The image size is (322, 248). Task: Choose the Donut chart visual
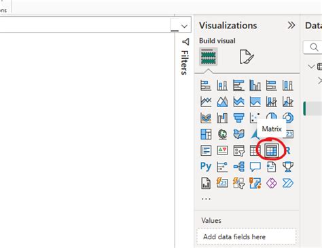click(x=288, y=117)
